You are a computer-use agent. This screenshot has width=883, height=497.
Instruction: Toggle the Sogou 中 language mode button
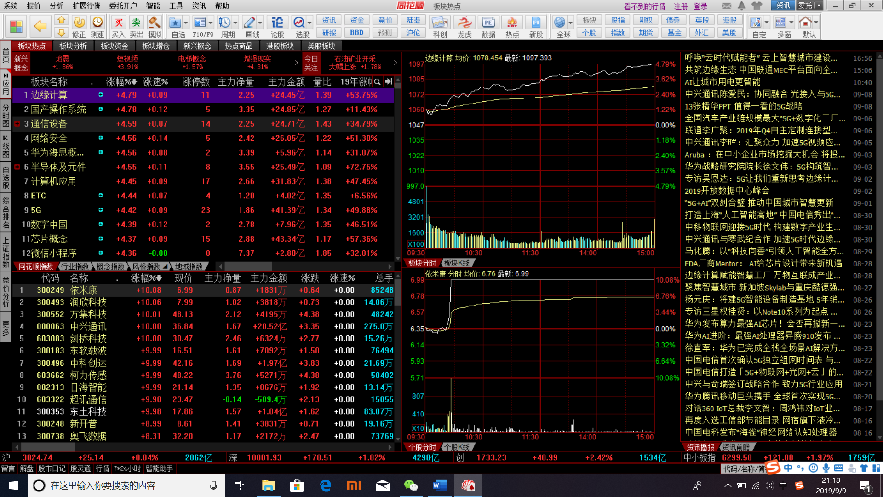point(788,468)
